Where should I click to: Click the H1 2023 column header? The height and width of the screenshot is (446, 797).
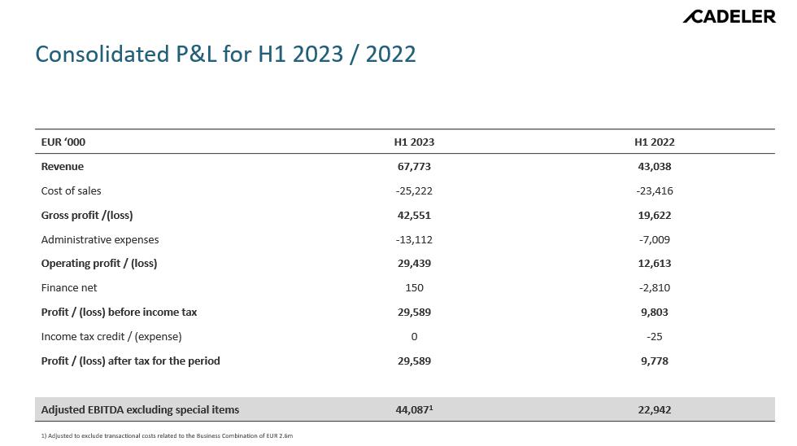click(414, 142)
